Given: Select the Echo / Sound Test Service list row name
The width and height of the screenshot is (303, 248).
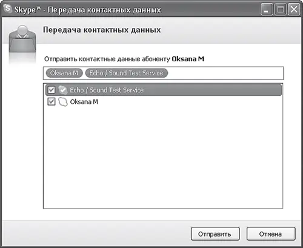Looking at the screenshot, I should 107,90.
